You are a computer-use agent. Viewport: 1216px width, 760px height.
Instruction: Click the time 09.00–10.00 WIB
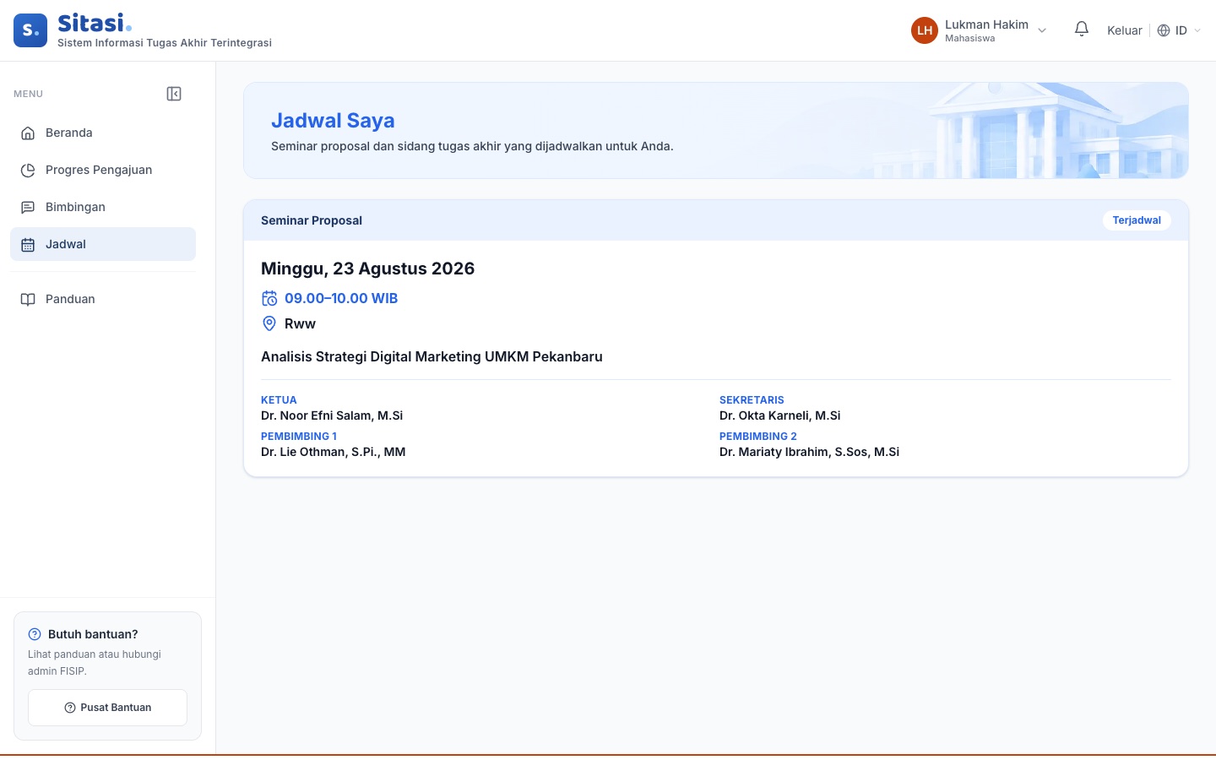coord(341,298)
